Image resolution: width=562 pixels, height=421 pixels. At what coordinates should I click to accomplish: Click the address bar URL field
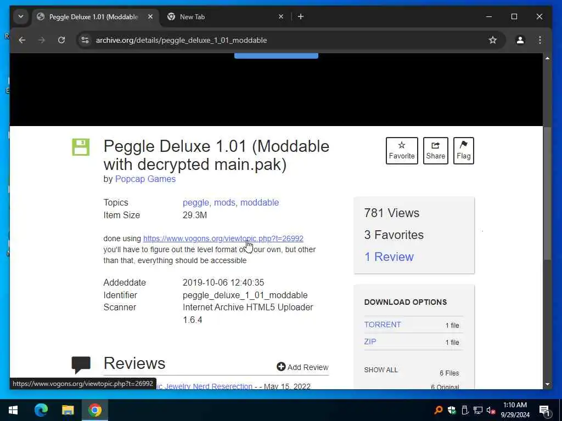(286, 40)
